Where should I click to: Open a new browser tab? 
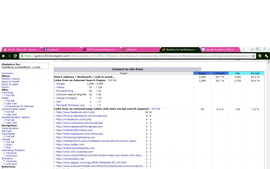(243, 50)
